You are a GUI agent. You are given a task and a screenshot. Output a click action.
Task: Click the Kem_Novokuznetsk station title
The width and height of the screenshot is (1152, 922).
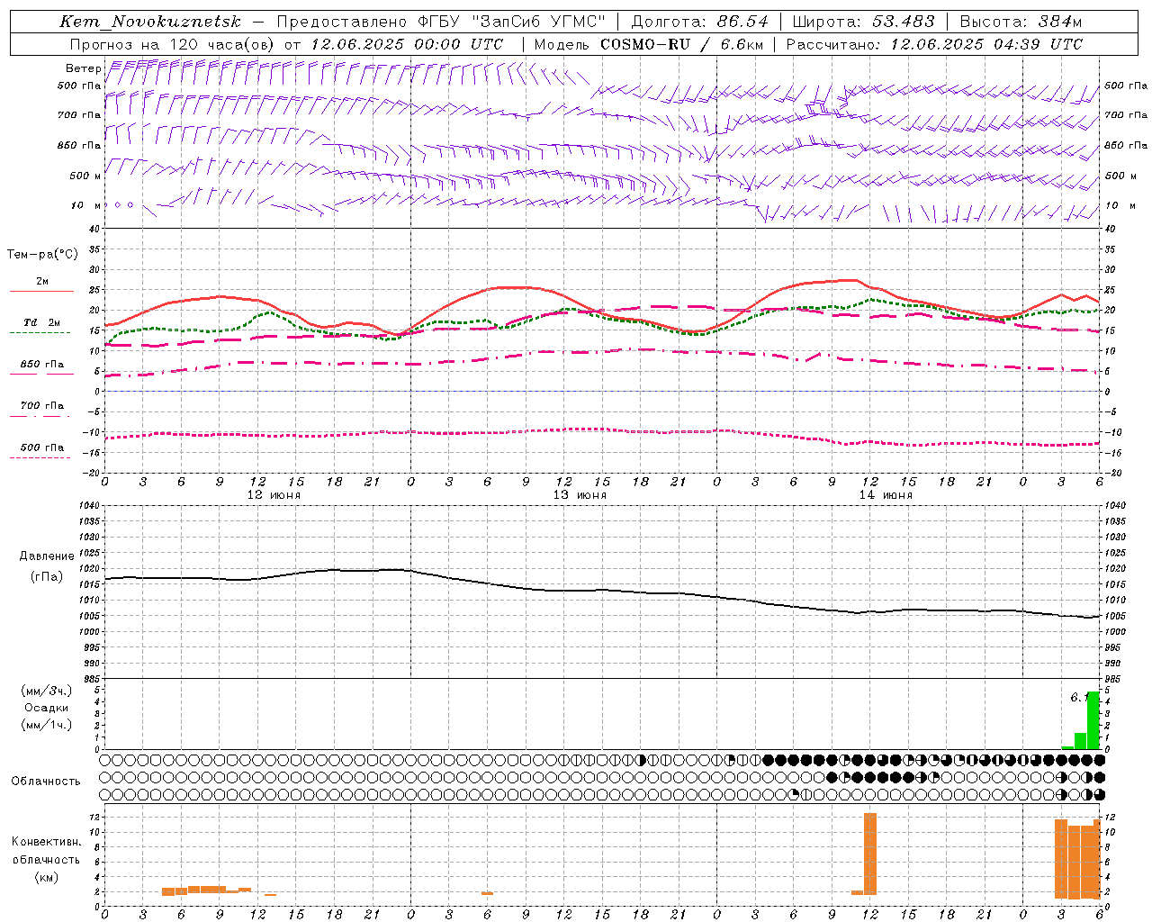coord(150,22)
